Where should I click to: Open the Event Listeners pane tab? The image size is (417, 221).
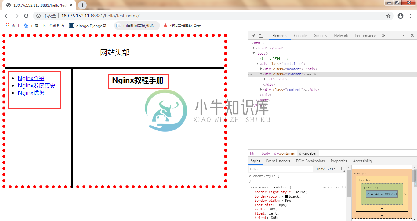point(278,161)
